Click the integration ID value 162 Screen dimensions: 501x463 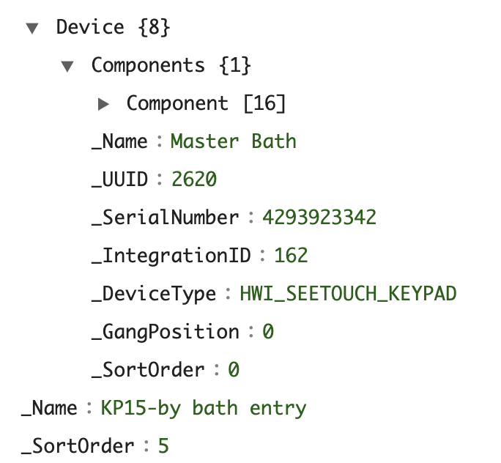click(x=291, y=256)
